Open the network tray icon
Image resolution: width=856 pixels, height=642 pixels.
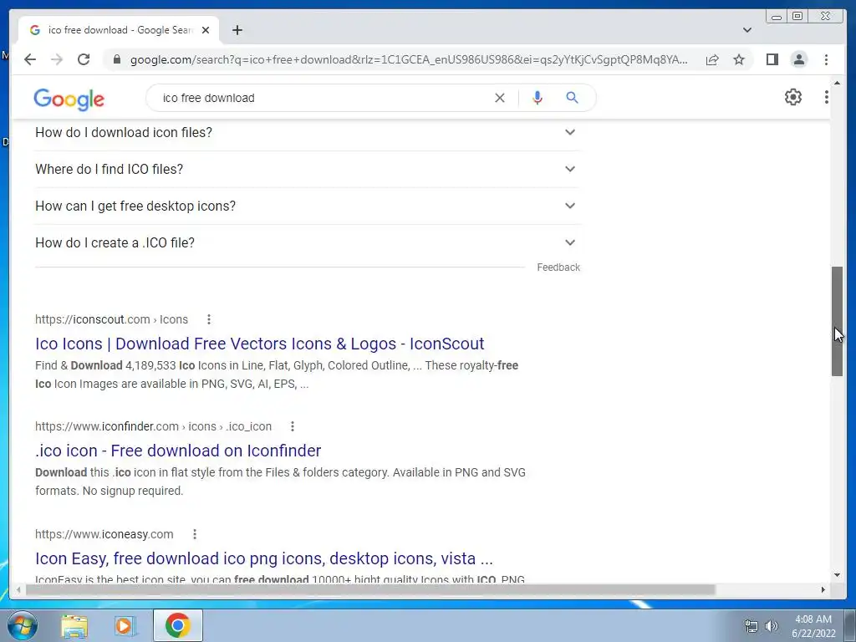(752, 626)
